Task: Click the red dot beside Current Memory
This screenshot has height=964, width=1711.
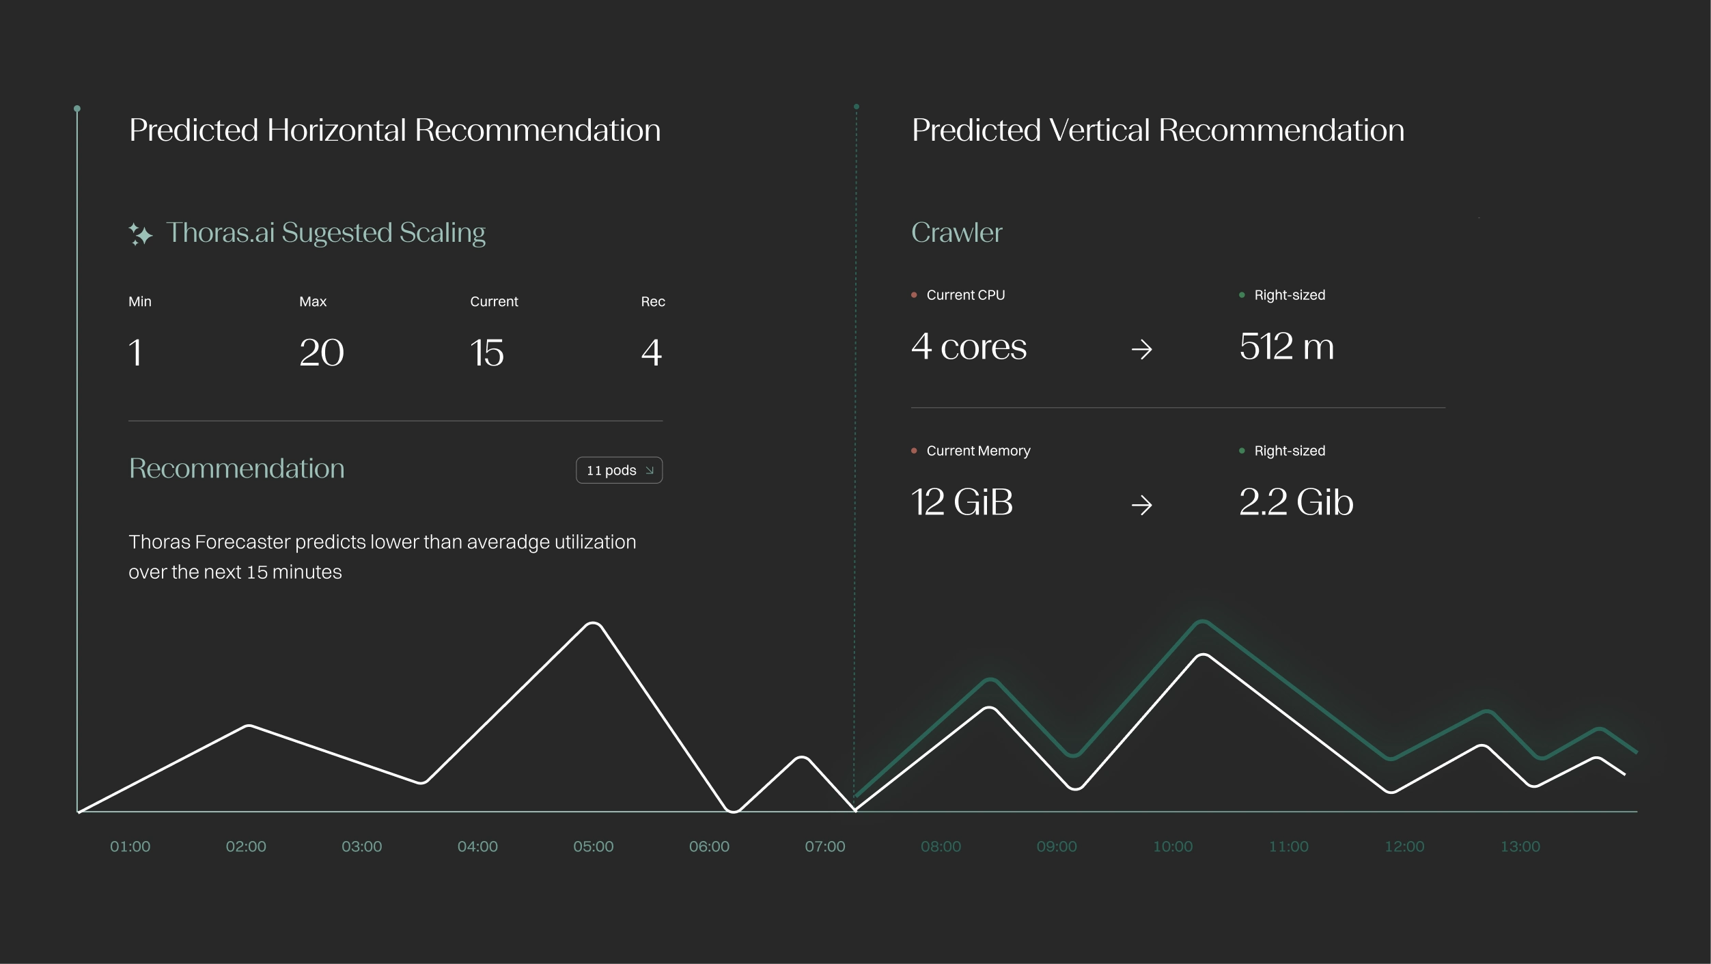Action: click(914, 451)
